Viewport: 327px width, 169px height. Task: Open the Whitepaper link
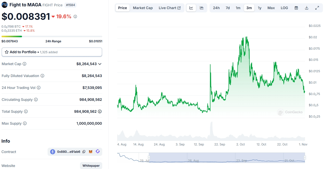(91, 166)
